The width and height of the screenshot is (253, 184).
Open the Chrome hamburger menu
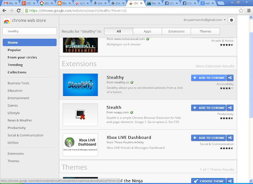tap(249, 11)
